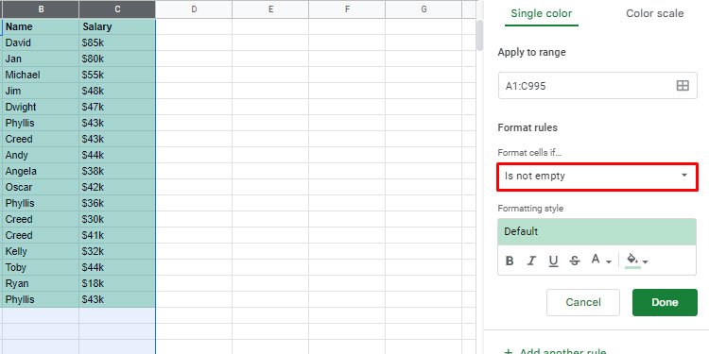Select column C header
The image size is (709, 354).
click(x=117, y=9)
